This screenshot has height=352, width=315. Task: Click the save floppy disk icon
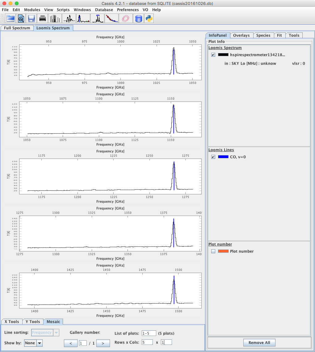(x=31, y=19)
